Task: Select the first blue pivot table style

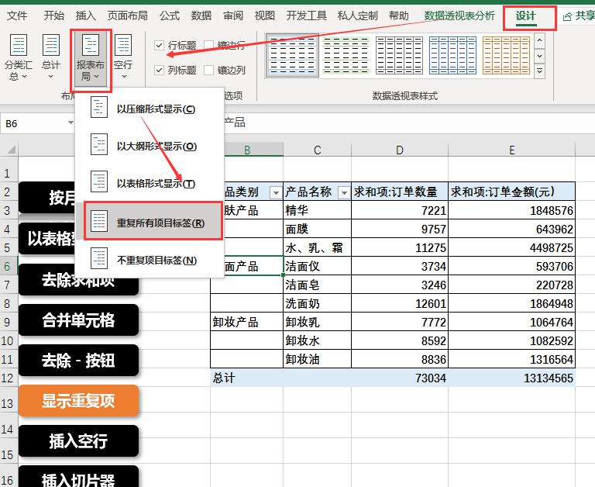Action: tap(292, 56)
